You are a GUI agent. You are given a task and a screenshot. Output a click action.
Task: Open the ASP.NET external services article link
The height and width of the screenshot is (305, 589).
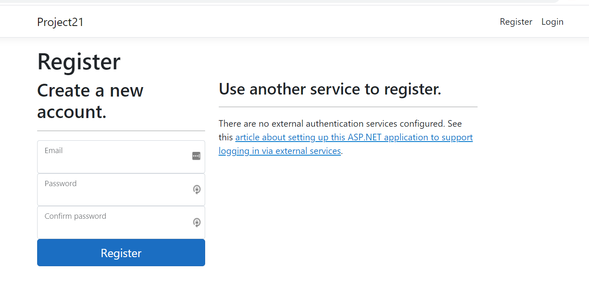coord(354,137)
